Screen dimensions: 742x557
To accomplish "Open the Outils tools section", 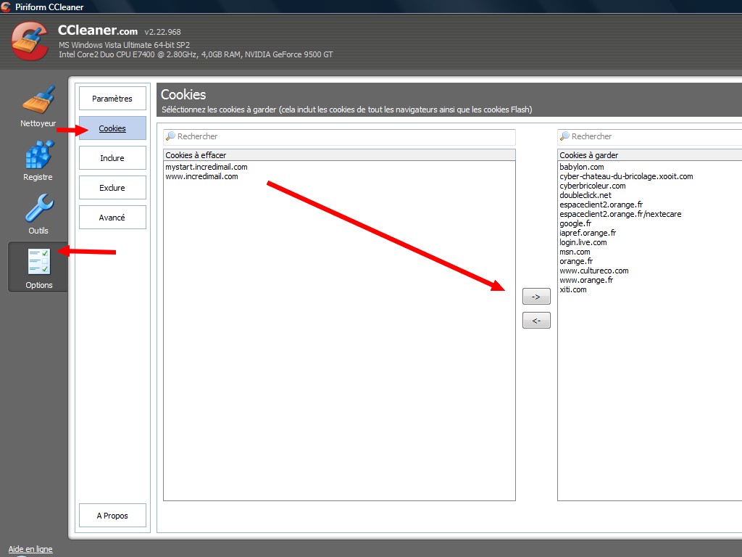I will coord(38,214).
